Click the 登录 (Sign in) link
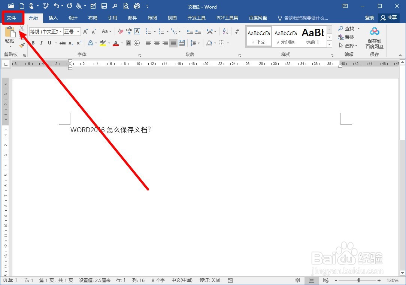This screenshot has width=406, height=285. [369, 18]
